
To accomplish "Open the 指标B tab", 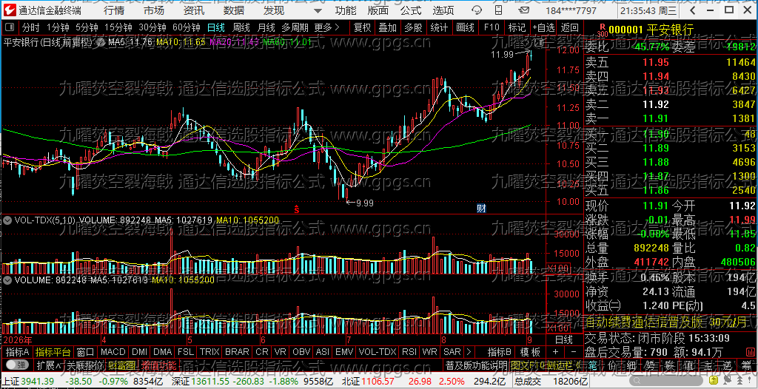I will tap(500, 351).
